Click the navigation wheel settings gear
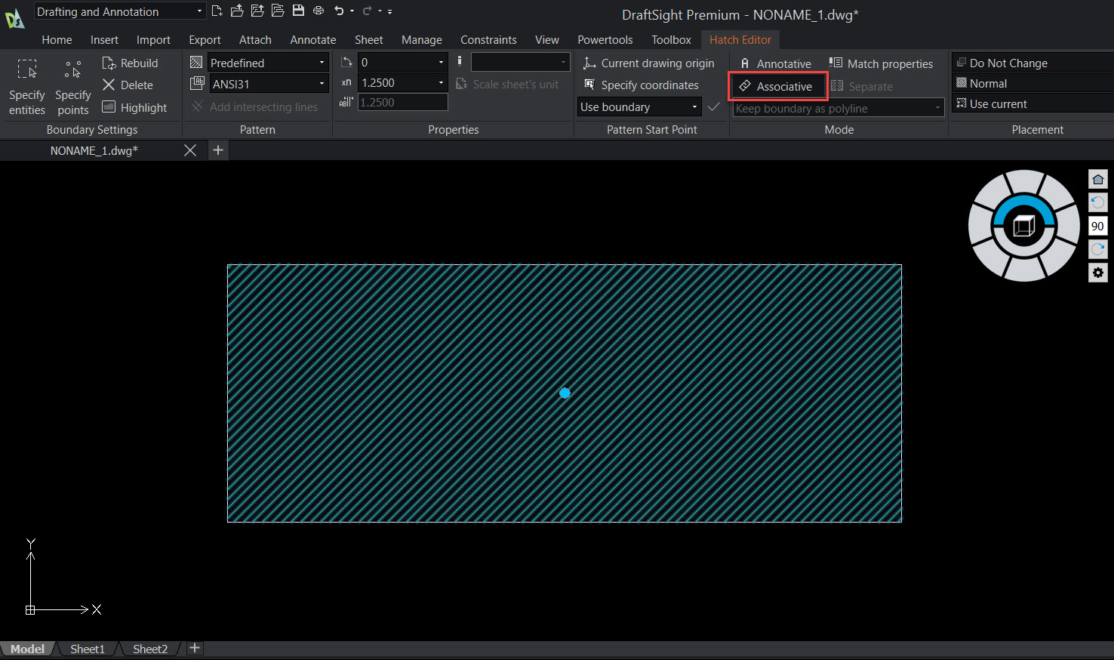 pos(1097,273)
